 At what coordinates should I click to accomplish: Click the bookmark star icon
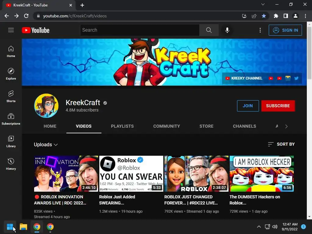click(x=264, y=16)
